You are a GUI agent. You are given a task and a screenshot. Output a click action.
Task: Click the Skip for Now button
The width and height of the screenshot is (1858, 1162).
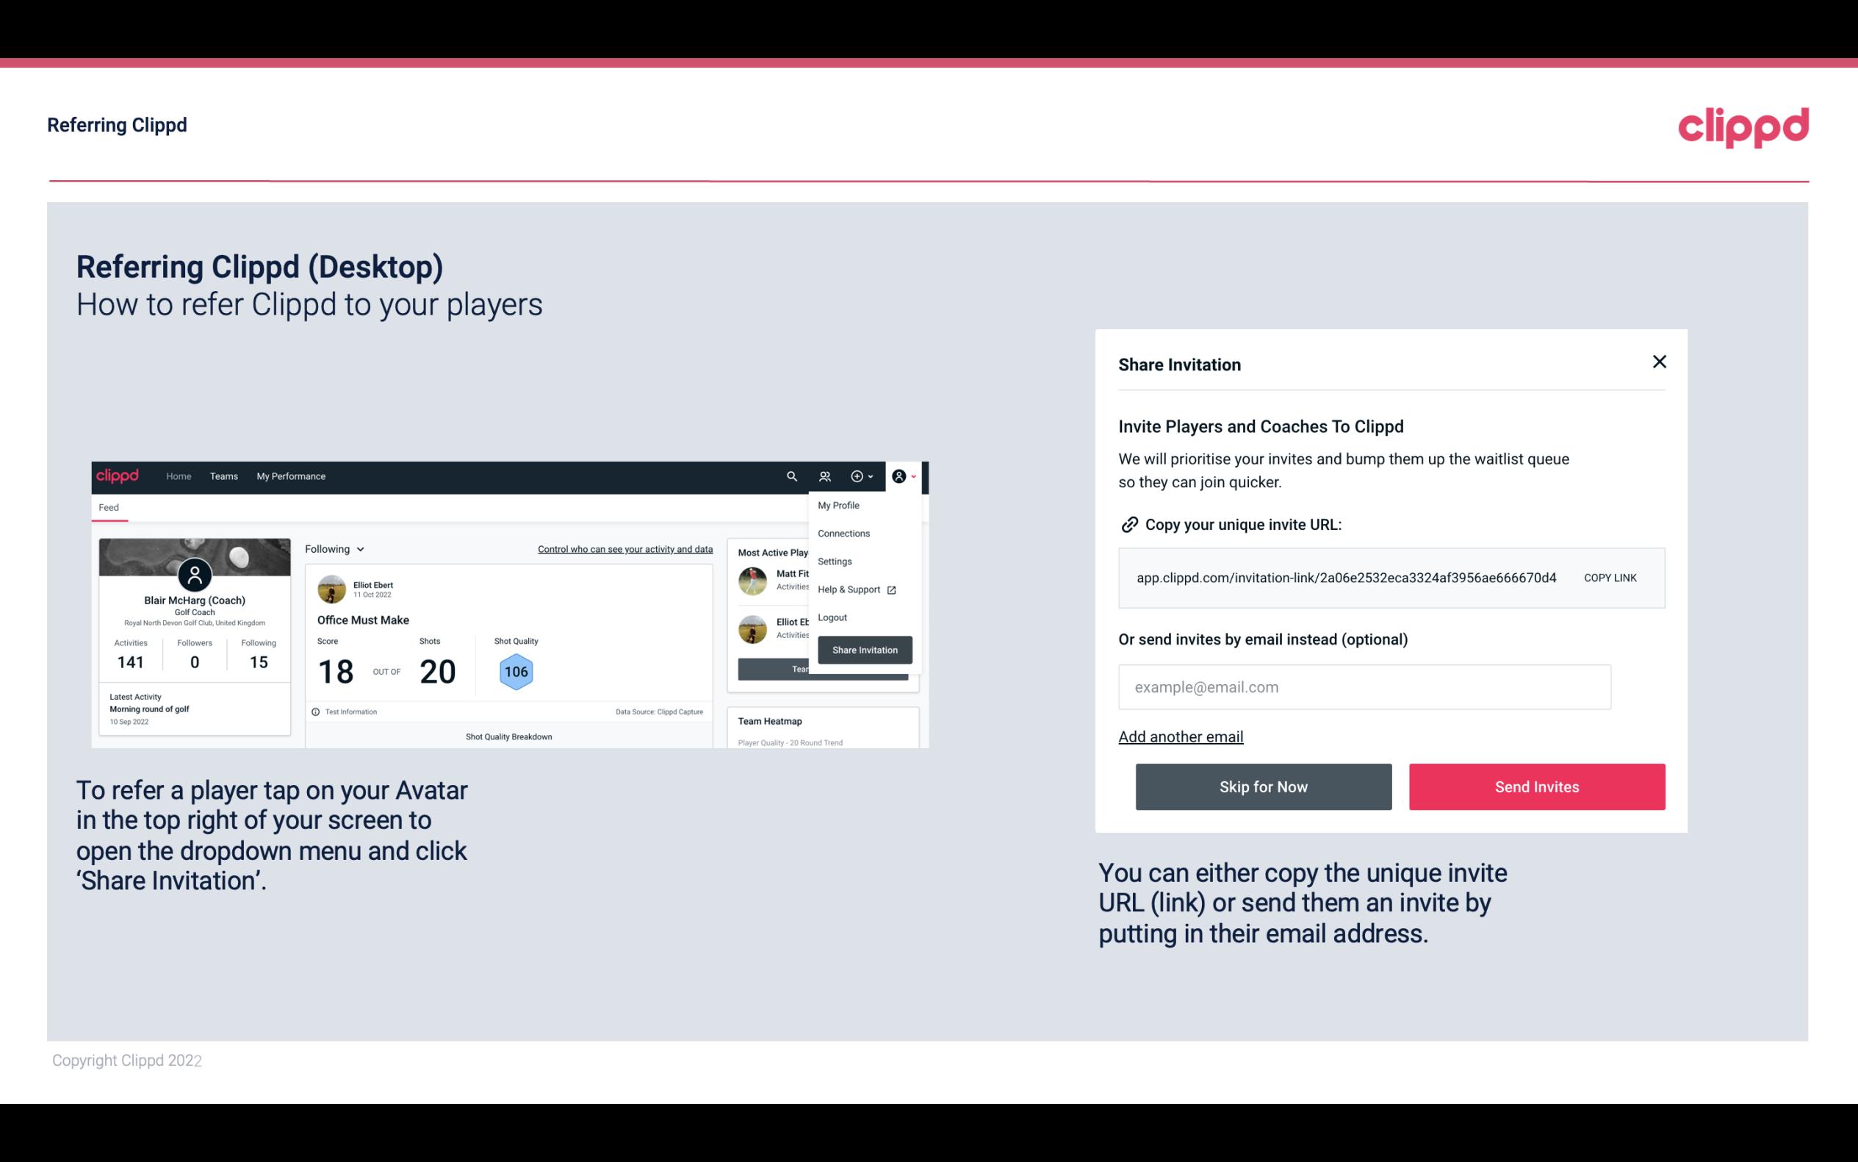[x=1263, y=786]
